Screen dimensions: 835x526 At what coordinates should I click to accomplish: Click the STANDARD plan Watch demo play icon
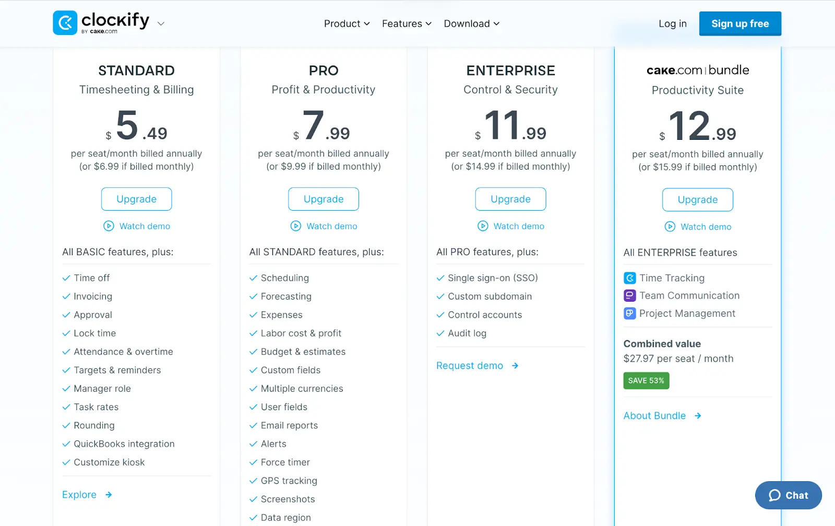tap(109, 226)
